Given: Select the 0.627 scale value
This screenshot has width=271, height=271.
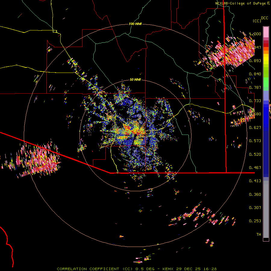Looking at the screenshot, I should tap(255, 128).
